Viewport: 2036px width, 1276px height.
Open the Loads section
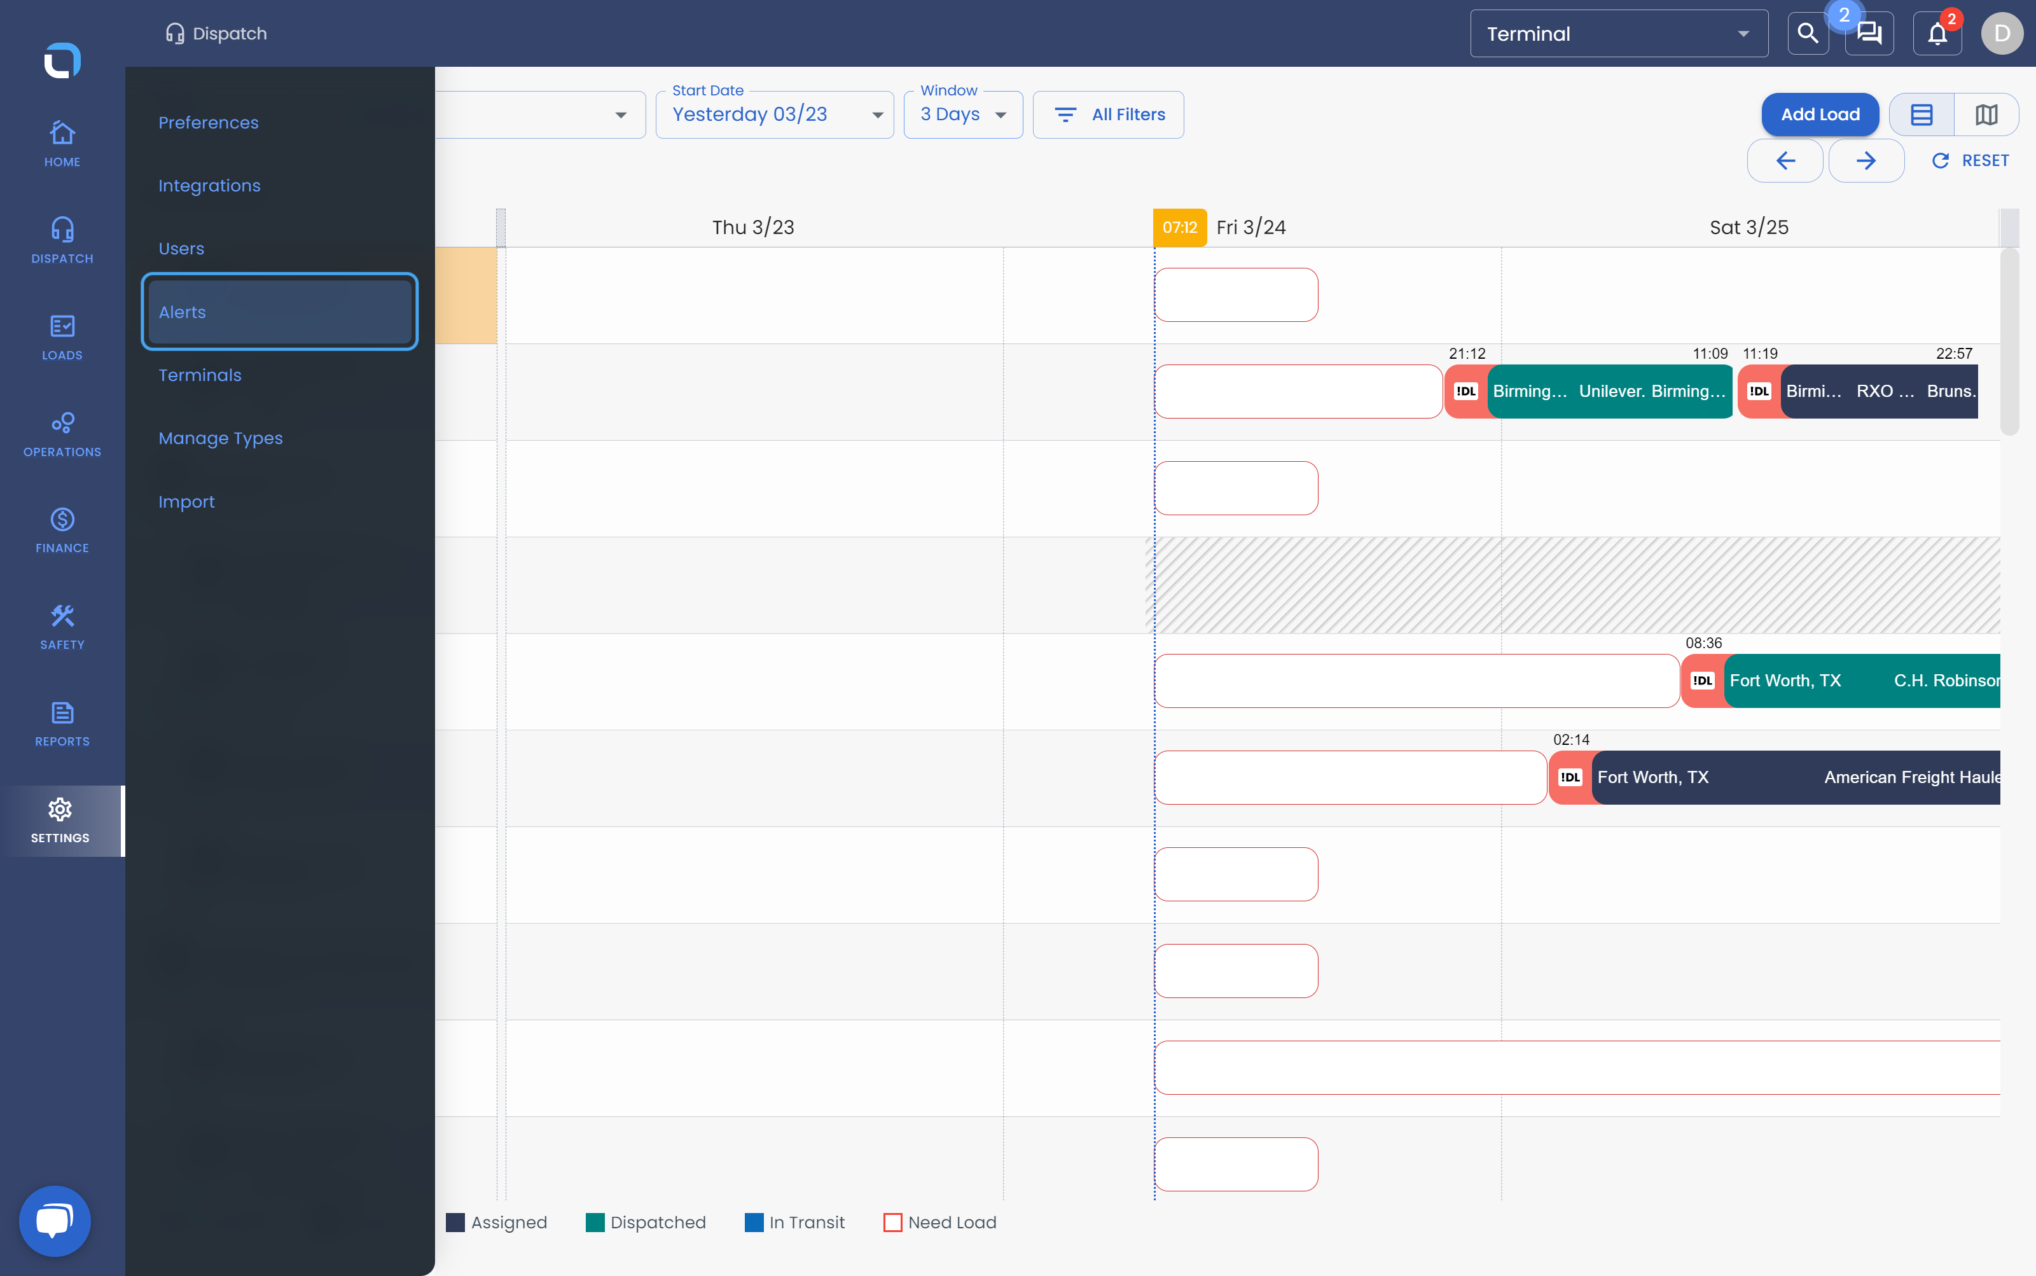pos(62,336)
